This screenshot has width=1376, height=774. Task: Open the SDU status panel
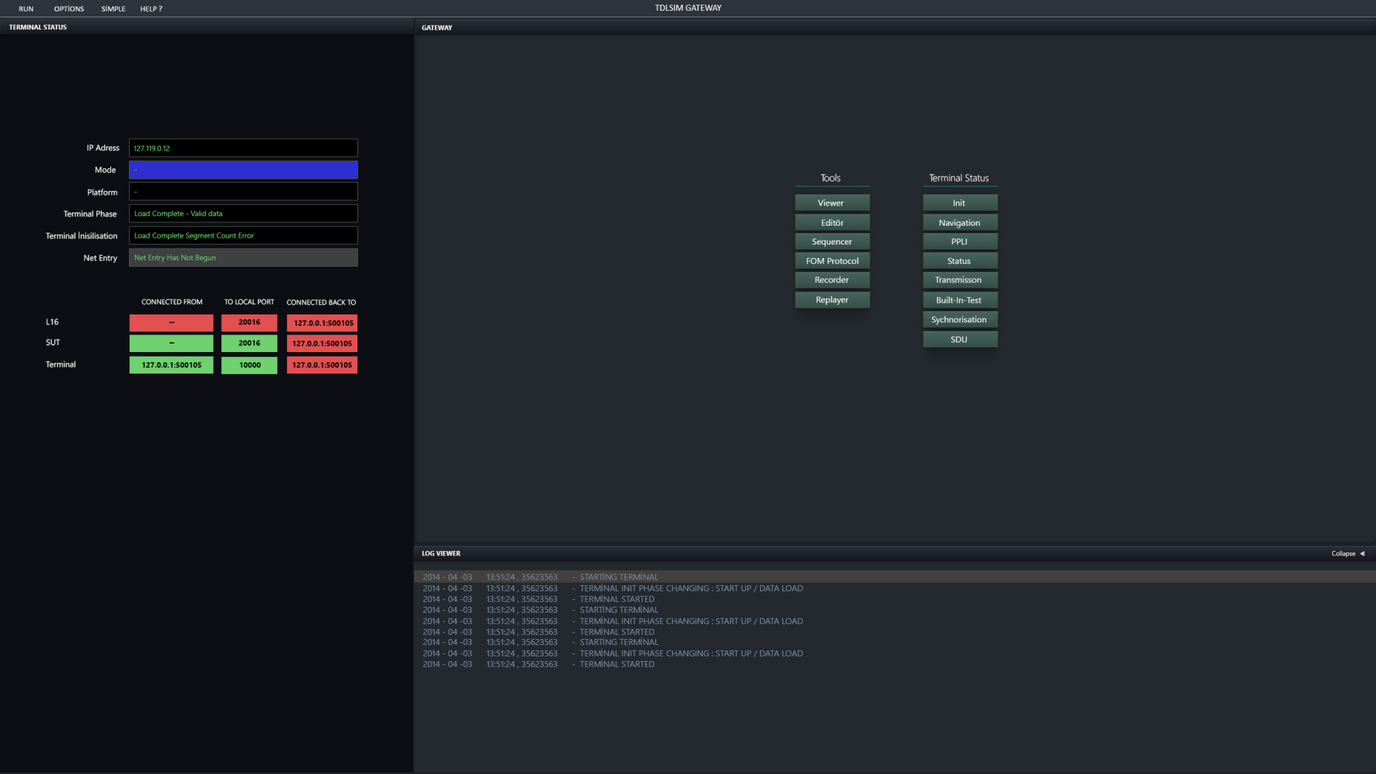coord(959,339)
